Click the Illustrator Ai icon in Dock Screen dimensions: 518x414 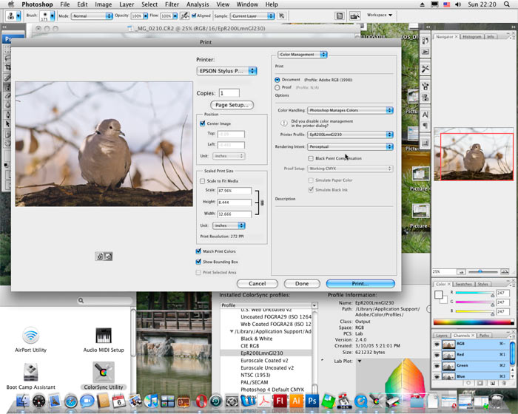point(296,401)
